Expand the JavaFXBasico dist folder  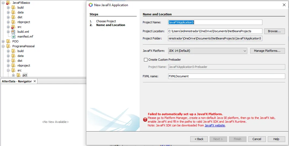(8, 17)
